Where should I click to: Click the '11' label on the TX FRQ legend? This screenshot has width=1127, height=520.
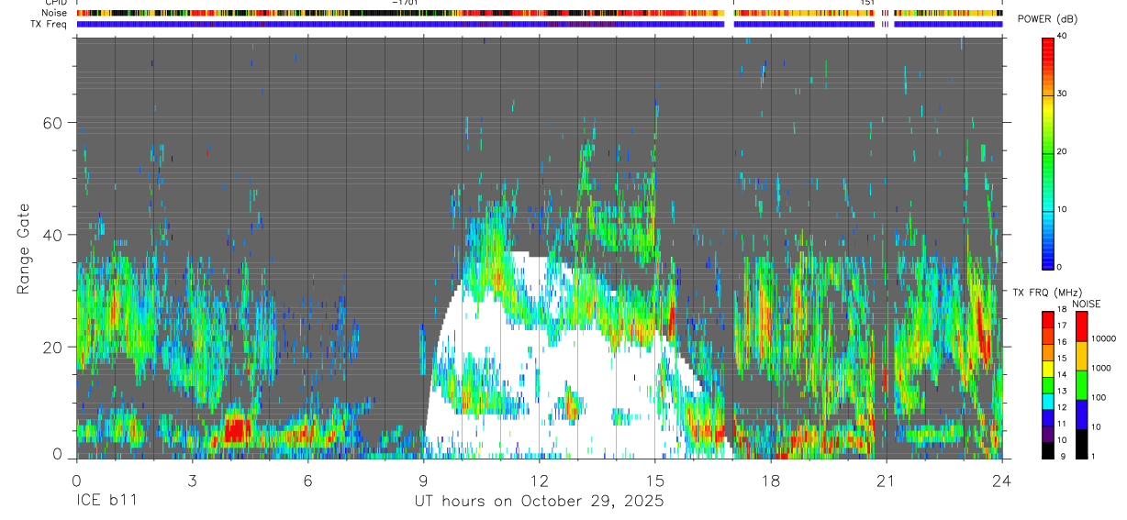(x=1063, y=424)
